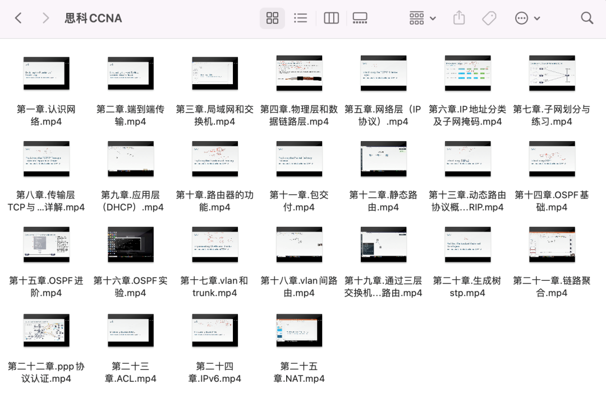Switch to icon grid view

click(272, 18)
